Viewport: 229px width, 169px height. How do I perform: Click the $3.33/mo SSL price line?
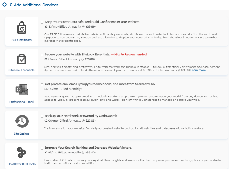pos(70,26)
